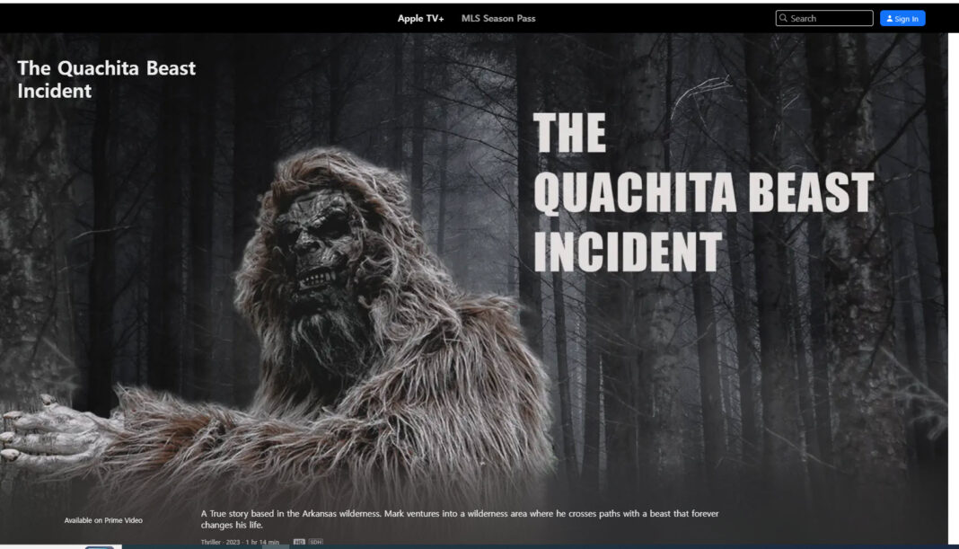The width and height of the screenshot is (959, 549).
Task: Click the SDH subtitles badge
Action: point(315,542)
